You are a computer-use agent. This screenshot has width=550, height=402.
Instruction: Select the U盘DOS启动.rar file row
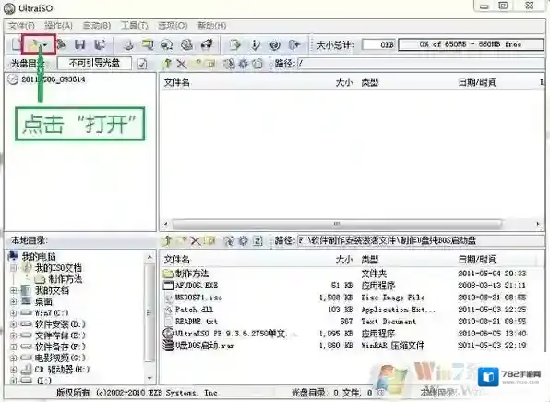click(x=199, y=346)
